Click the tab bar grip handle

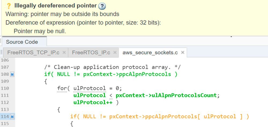click(x=2, y=53)
